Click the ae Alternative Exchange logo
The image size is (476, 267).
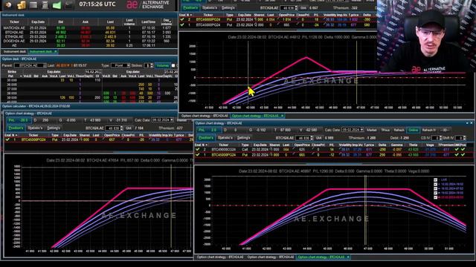[148, 4]
